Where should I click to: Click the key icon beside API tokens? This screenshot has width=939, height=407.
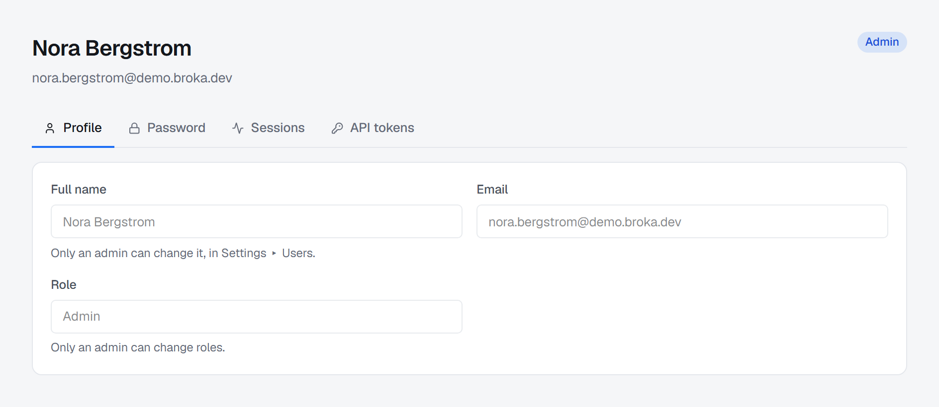click(337, 128)
